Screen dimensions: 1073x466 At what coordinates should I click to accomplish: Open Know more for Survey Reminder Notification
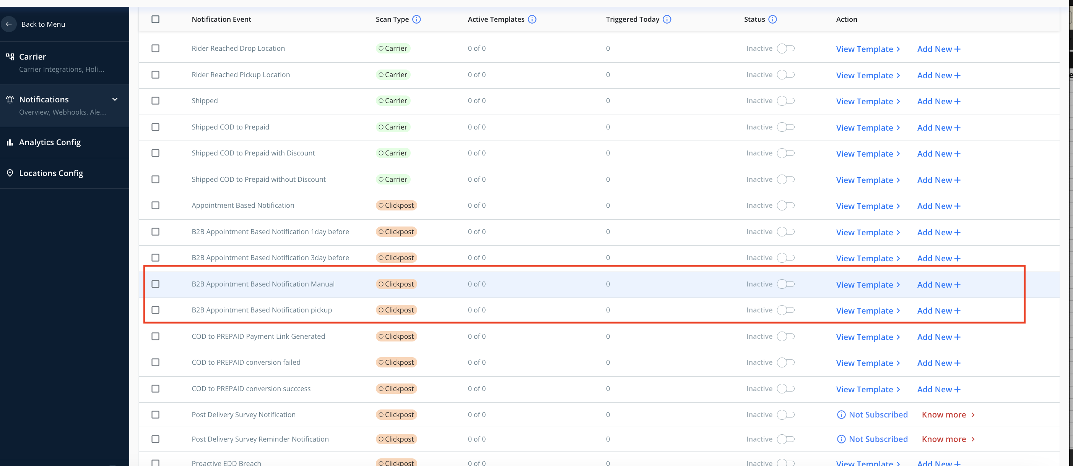coord(948,439)
